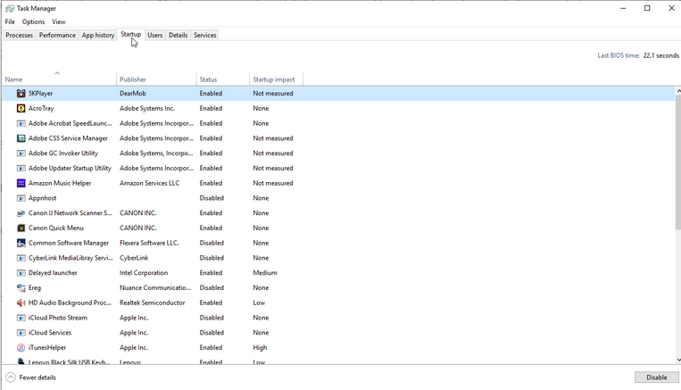Click the CyberLink publisher cell
Image resolution: width=681 pixels, height=390 pixels.
[x=134, y=258]
